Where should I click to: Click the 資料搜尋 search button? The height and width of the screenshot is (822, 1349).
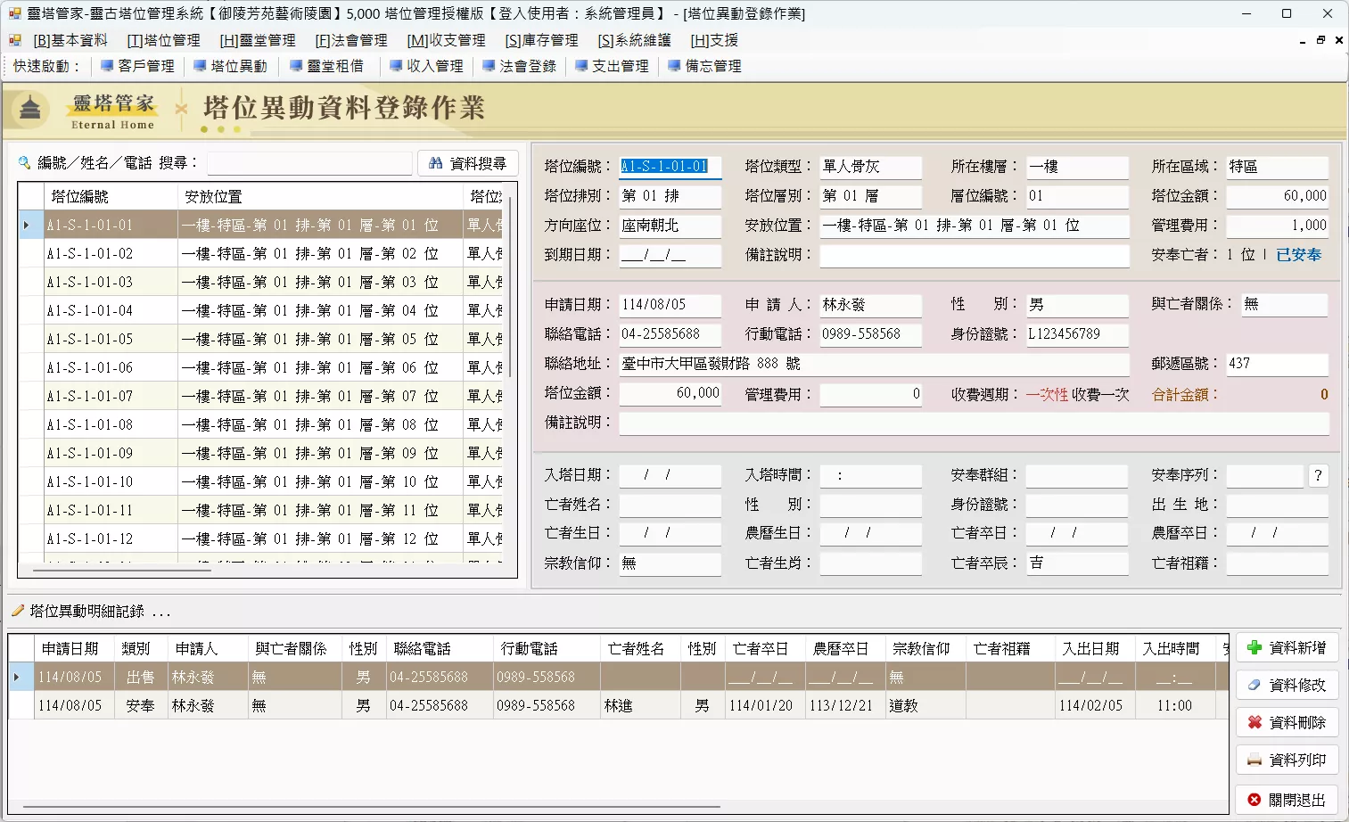coord(468,163)
